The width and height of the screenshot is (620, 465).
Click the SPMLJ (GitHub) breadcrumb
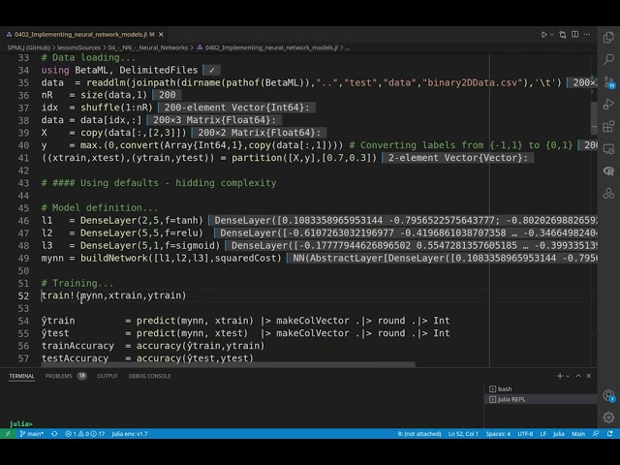(28, 47)
